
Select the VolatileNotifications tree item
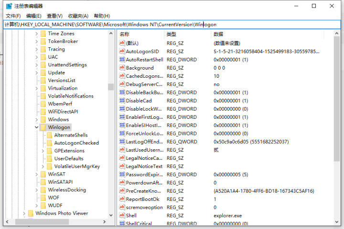pyautogui.click(x=71, y=96)
